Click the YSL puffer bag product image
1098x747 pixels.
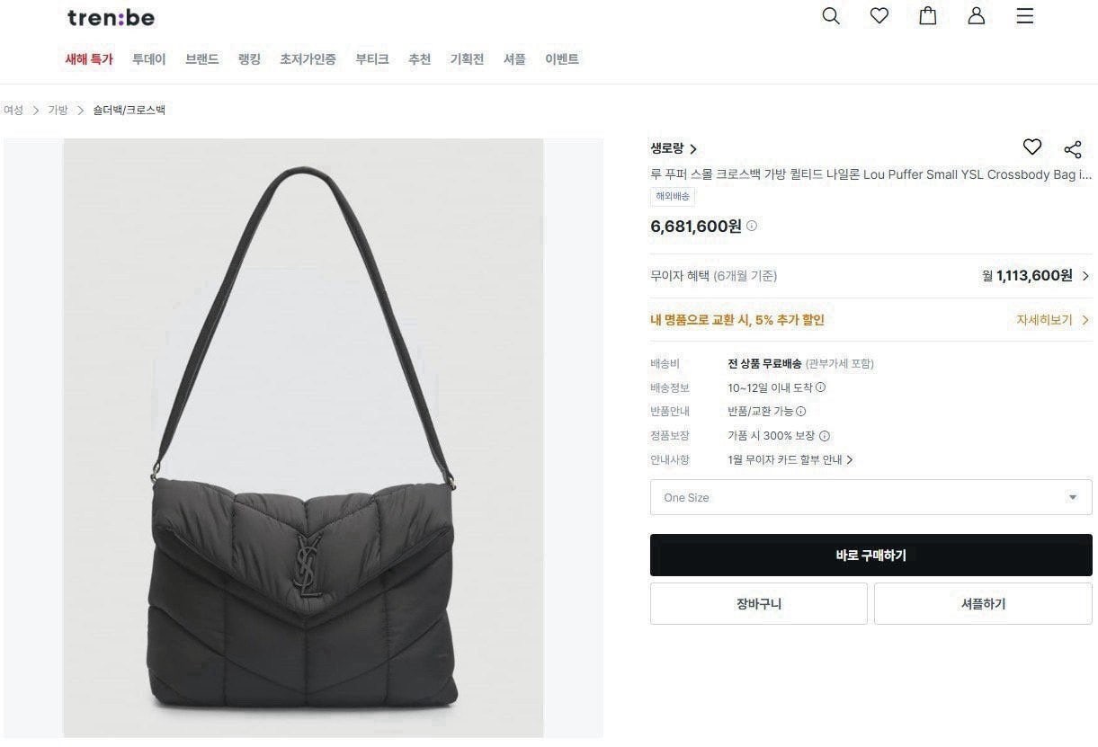[x=303, y=438]
